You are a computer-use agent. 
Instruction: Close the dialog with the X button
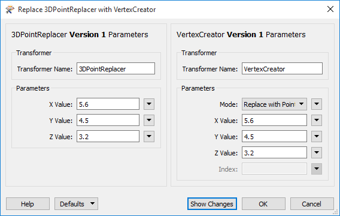(x=330, y=9)
